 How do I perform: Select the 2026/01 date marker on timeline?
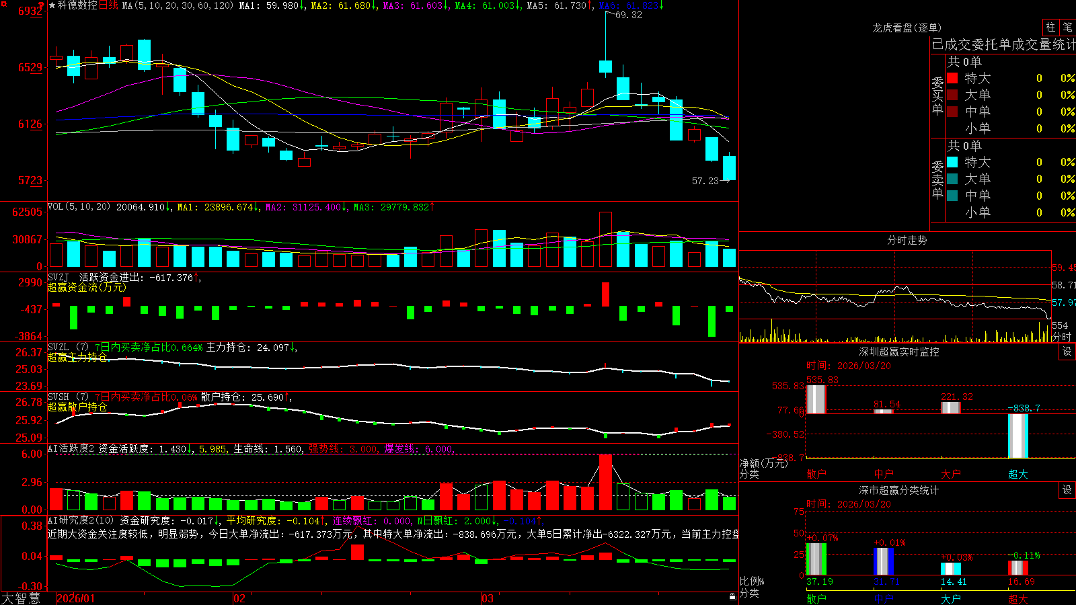coord(76,598)
